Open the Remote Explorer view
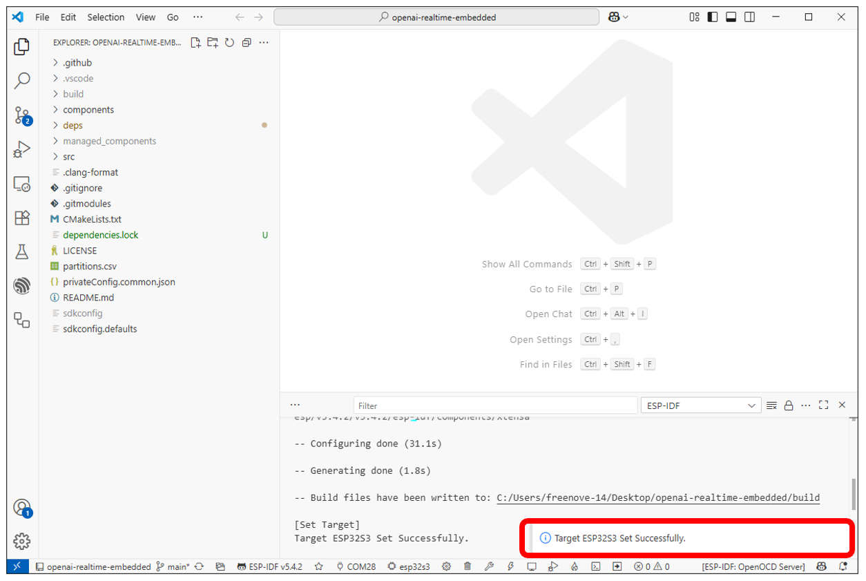 click(x=22, y=184)
